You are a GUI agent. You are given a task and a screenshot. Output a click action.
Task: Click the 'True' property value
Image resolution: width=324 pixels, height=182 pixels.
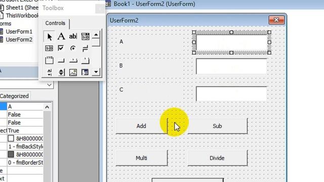[25, 130]
